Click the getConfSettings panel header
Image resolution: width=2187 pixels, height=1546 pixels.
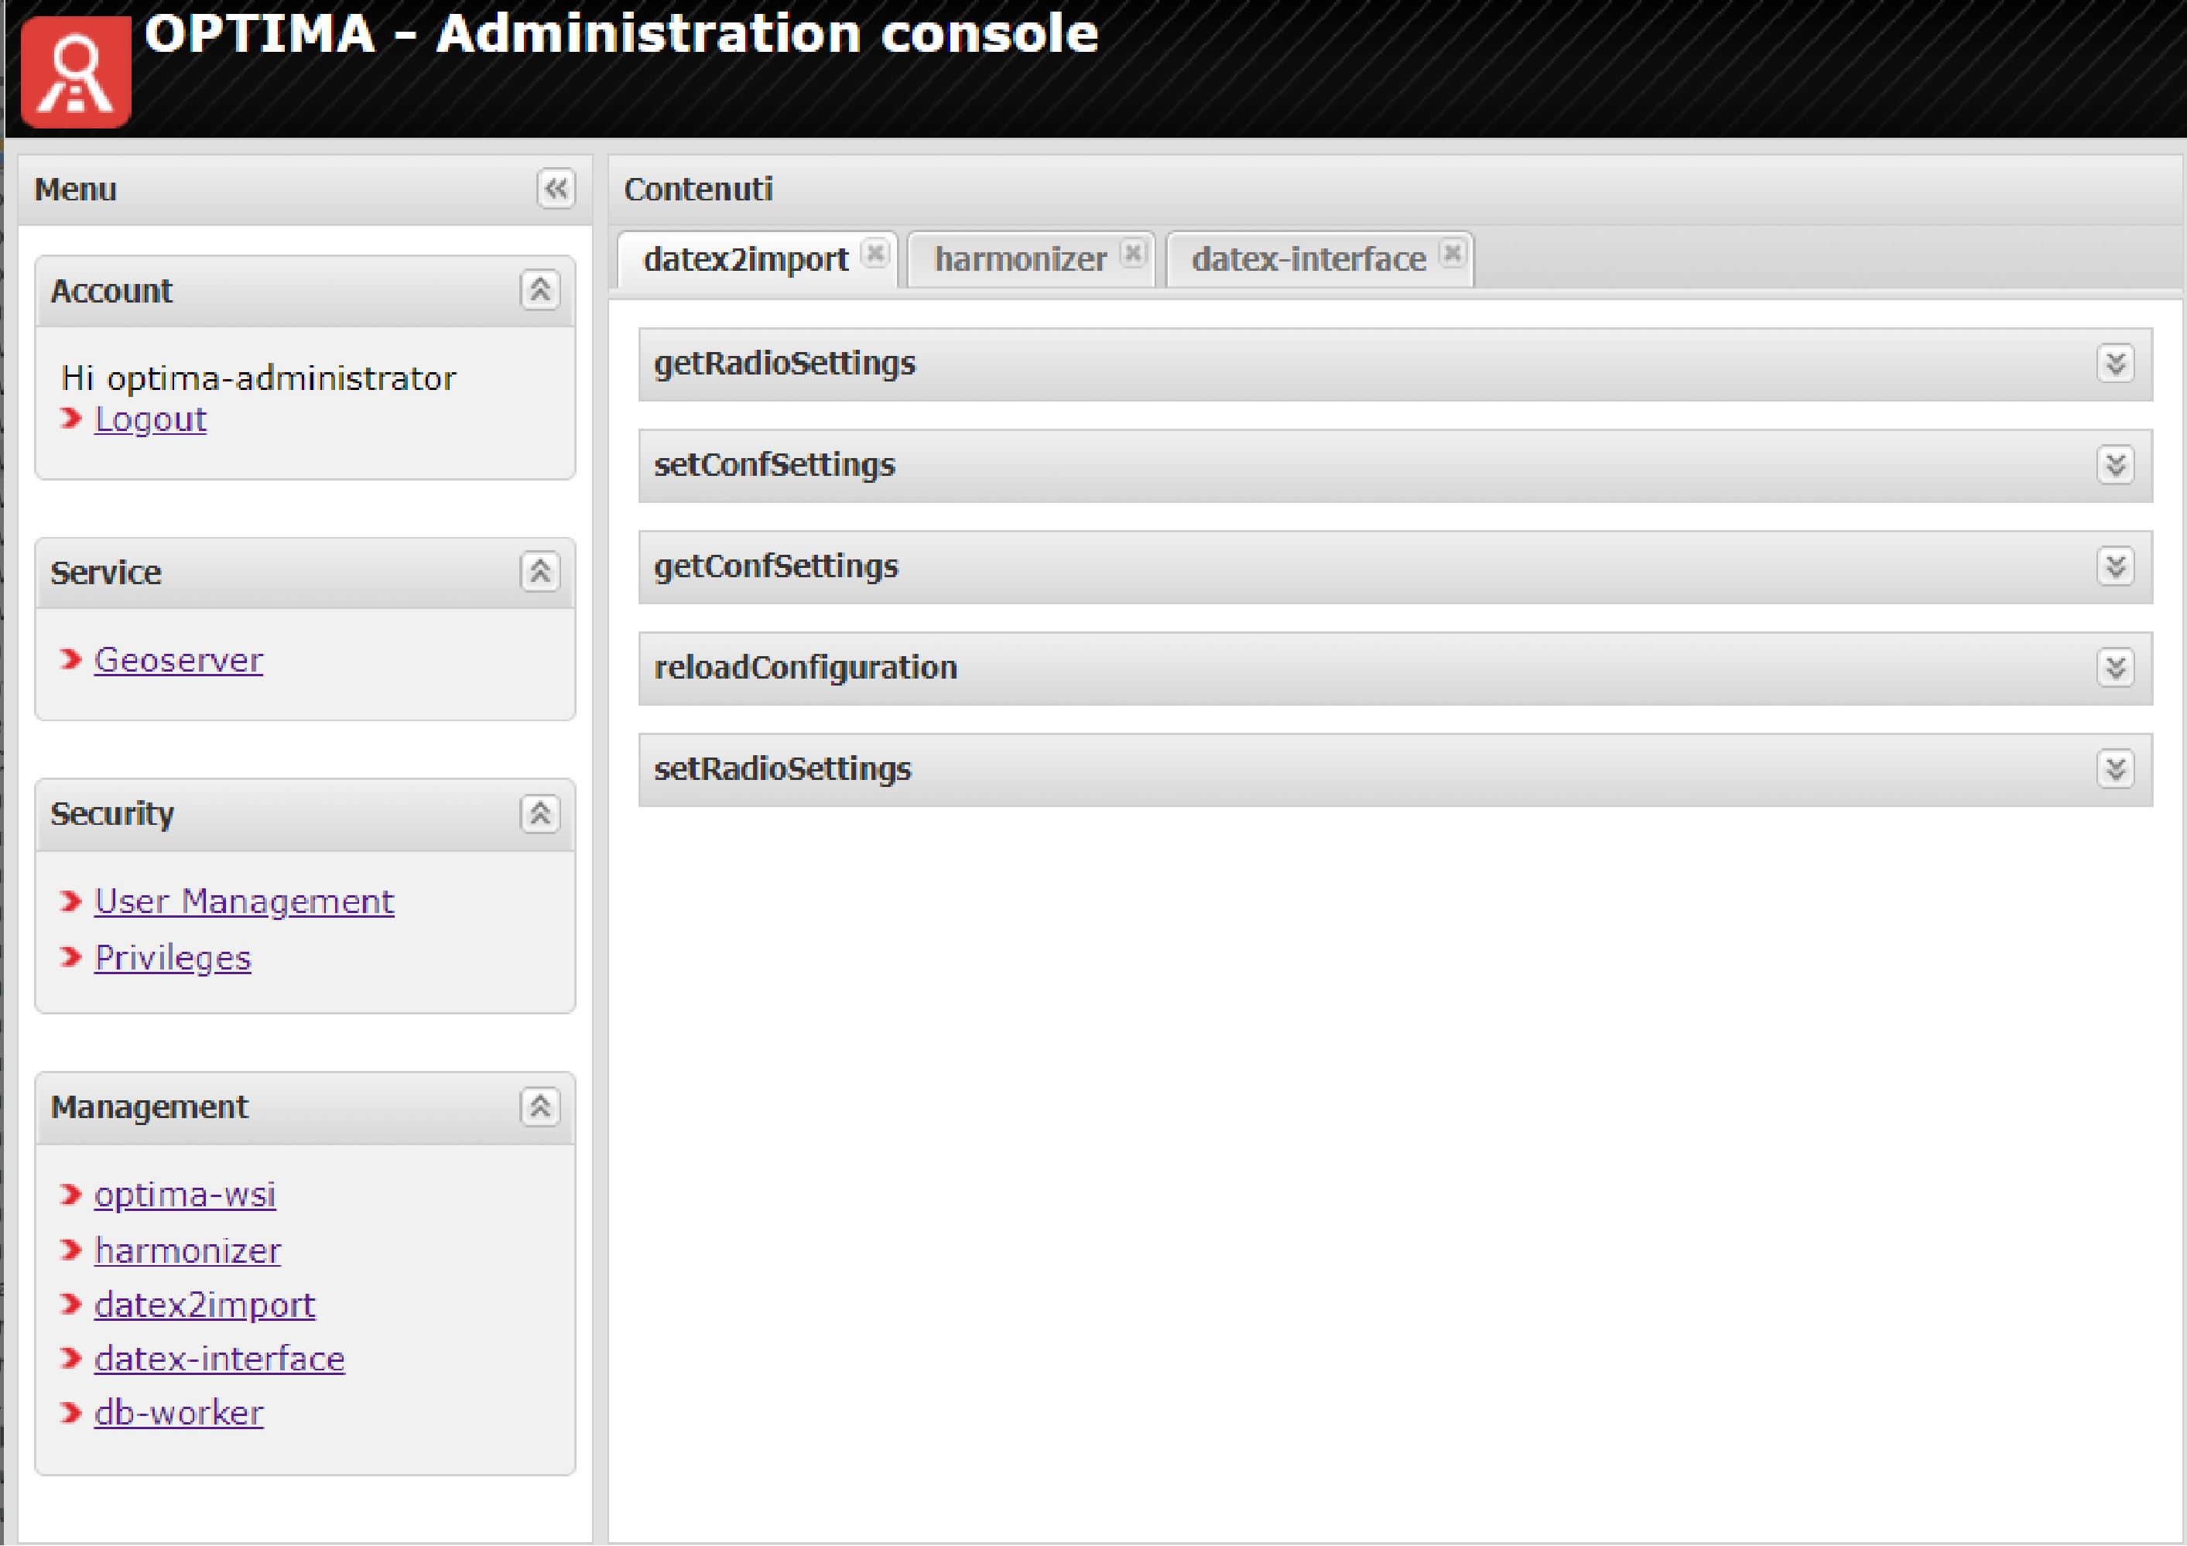click(x=775, y=566)
